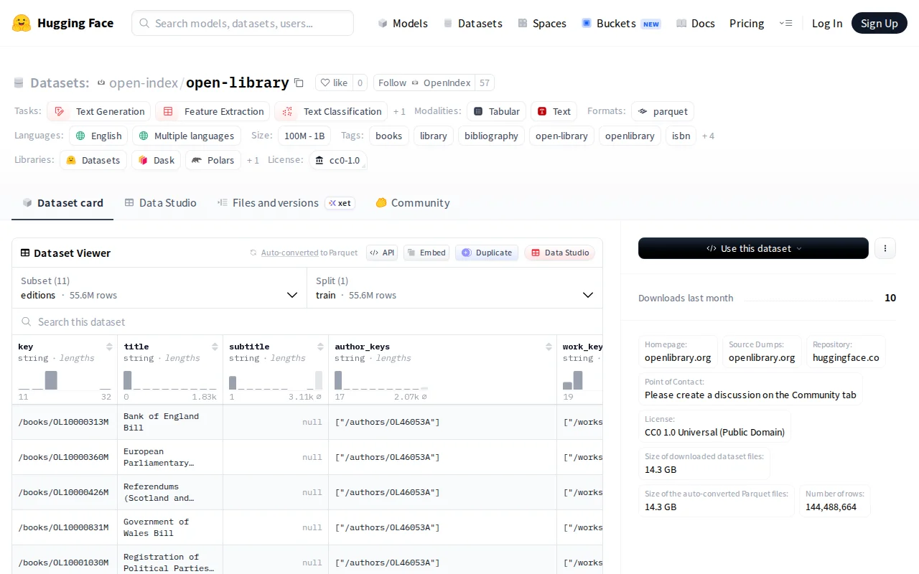Switch to the Dataset card tab
919x574 pixels.
pyautogui.click(x=62, y=203)
